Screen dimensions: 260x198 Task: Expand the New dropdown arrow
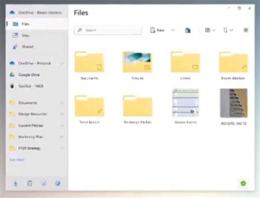(x=173, y=30)
